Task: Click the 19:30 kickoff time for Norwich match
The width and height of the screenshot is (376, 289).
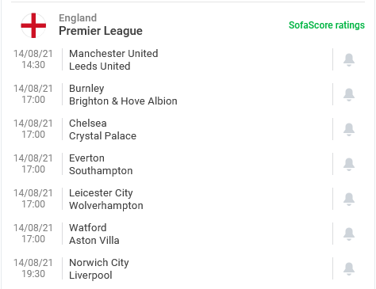Action: click(x=33, y=274)
